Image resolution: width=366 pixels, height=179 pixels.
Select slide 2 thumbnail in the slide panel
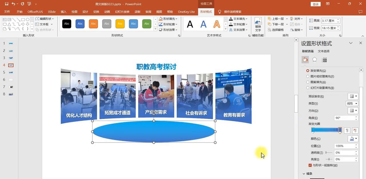11,51
